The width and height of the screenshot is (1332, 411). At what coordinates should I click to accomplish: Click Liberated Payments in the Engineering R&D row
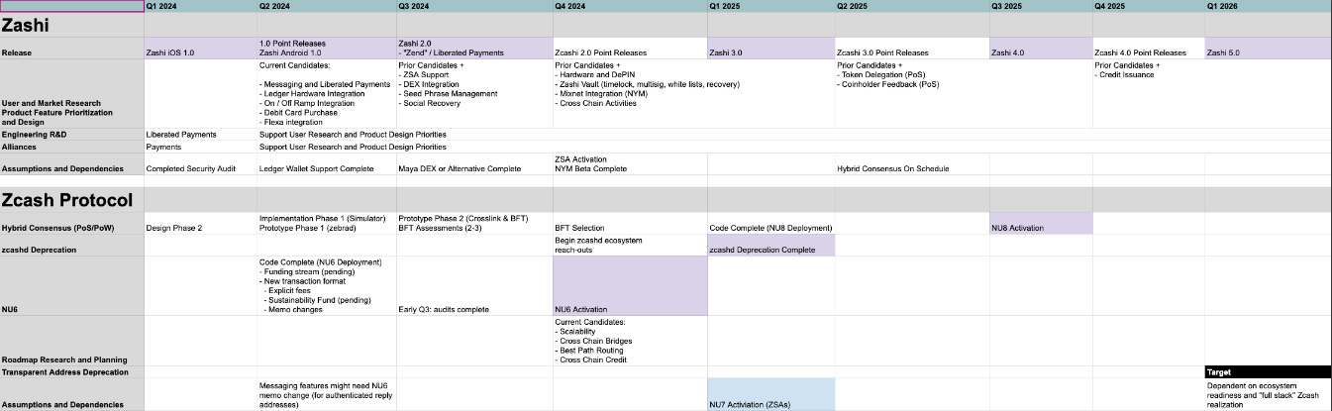200,134
